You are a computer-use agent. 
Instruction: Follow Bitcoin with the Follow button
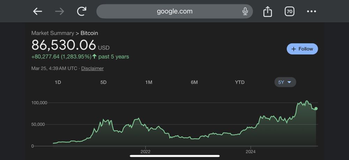(302, 49)
